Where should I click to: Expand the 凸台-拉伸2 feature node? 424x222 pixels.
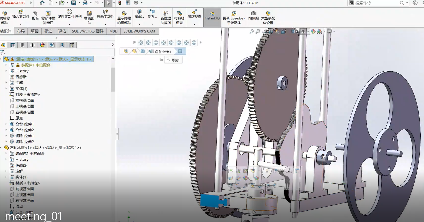coord(6,130)
